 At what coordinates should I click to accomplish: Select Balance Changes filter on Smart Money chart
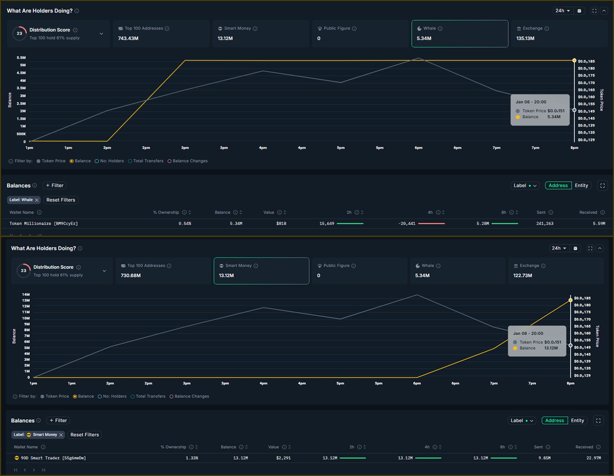[x=171, y=396]
